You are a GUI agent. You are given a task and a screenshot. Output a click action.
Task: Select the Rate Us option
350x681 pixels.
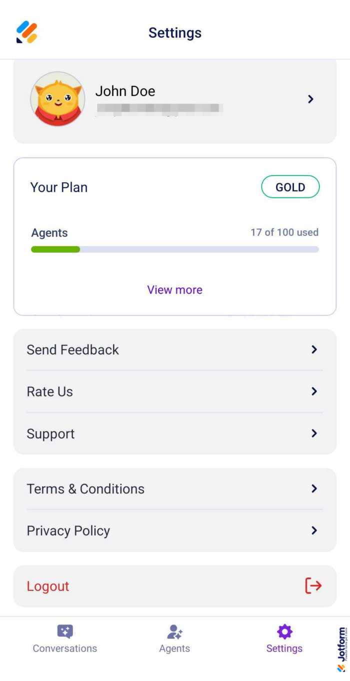[x=49, y=391]
